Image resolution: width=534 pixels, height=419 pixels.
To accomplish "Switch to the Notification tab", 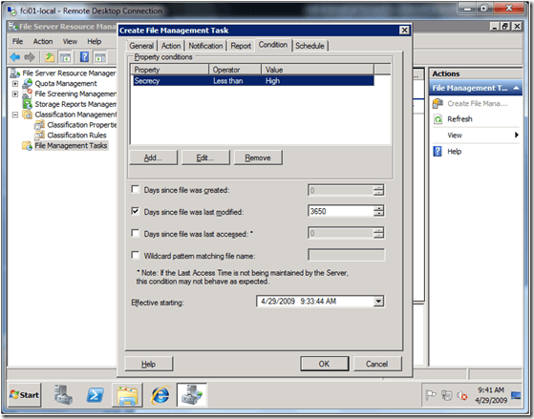I will pyautogui.click(x=205, y=46).
